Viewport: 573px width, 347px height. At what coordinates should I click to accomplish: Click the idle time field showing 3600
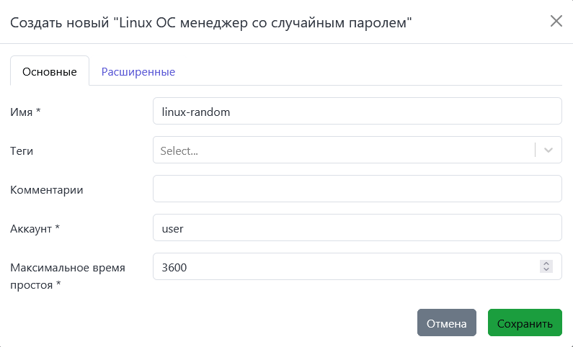pyautogui.click(x=346, y=267)
